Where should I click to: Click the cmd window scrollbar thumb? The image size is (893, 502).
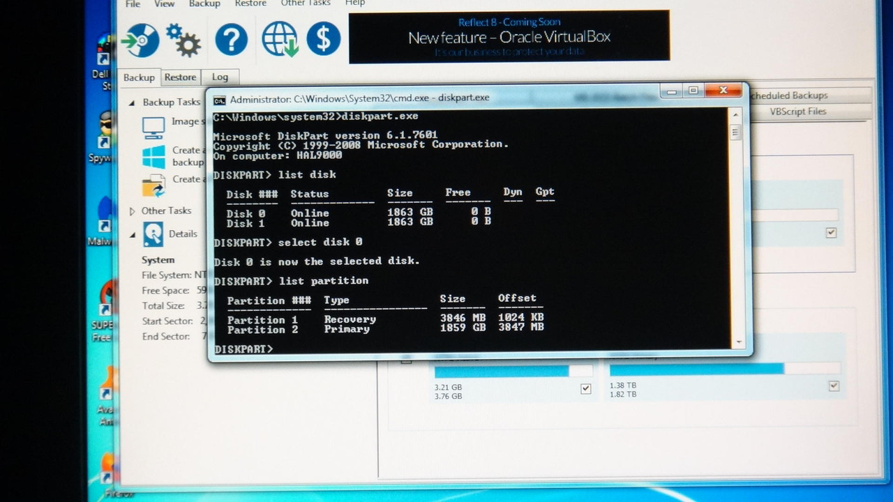735,132
